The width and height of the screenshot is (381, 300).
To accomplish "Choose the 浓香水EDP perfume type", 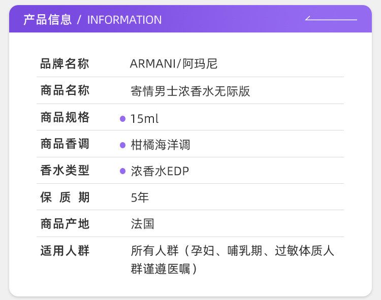I will [x=160, y=172].
